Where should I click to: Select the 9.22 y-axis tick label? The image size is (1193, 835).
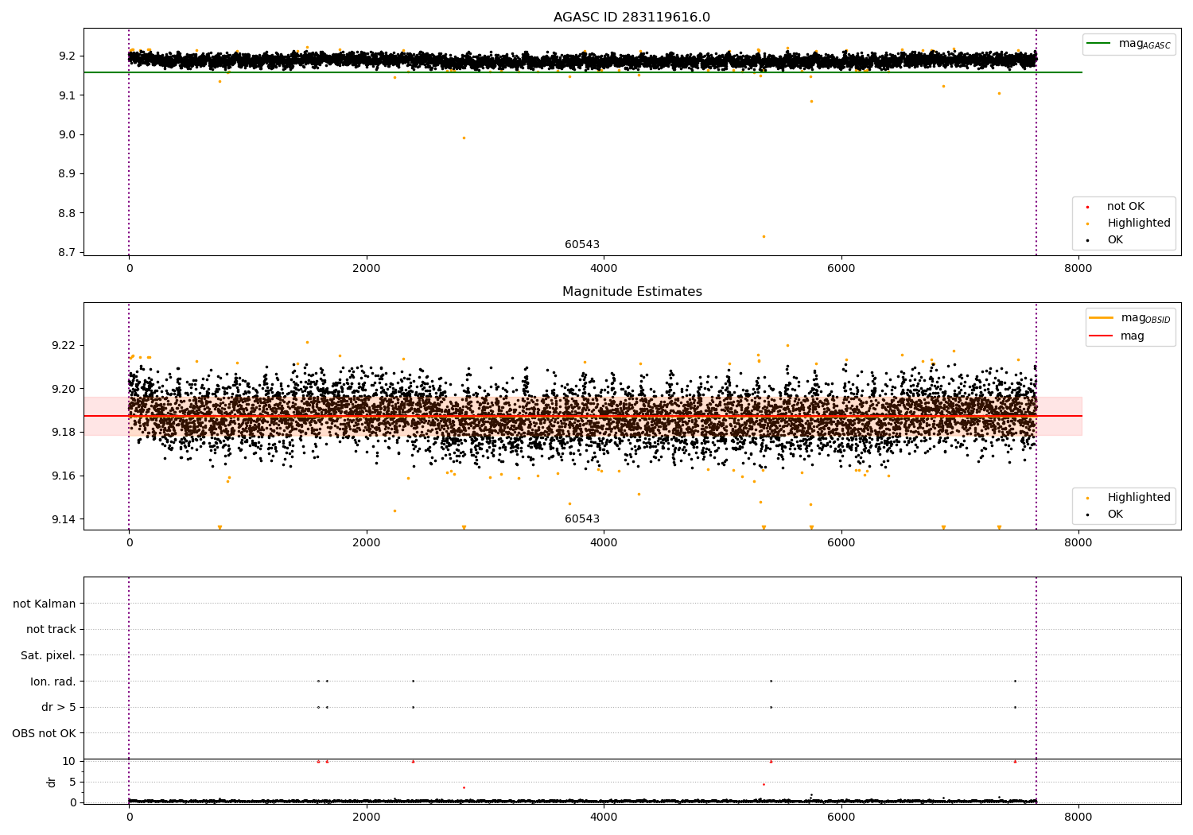click(x=64, y=346)
